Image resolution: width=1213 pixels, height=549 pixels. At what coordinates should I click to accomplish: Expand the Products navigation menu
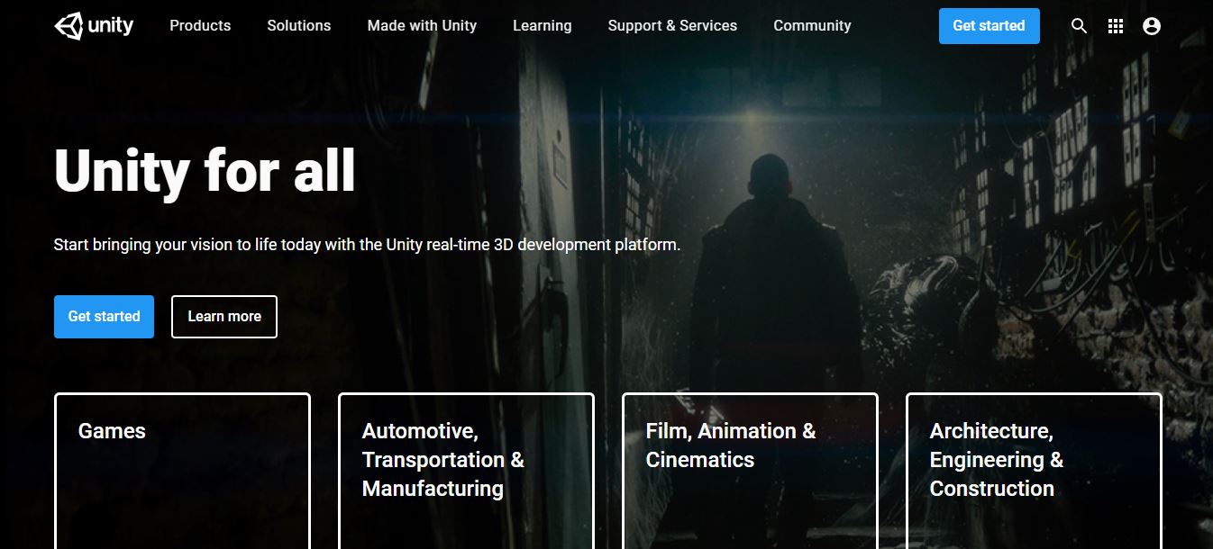pyautogui.click(x=200, y=26)
